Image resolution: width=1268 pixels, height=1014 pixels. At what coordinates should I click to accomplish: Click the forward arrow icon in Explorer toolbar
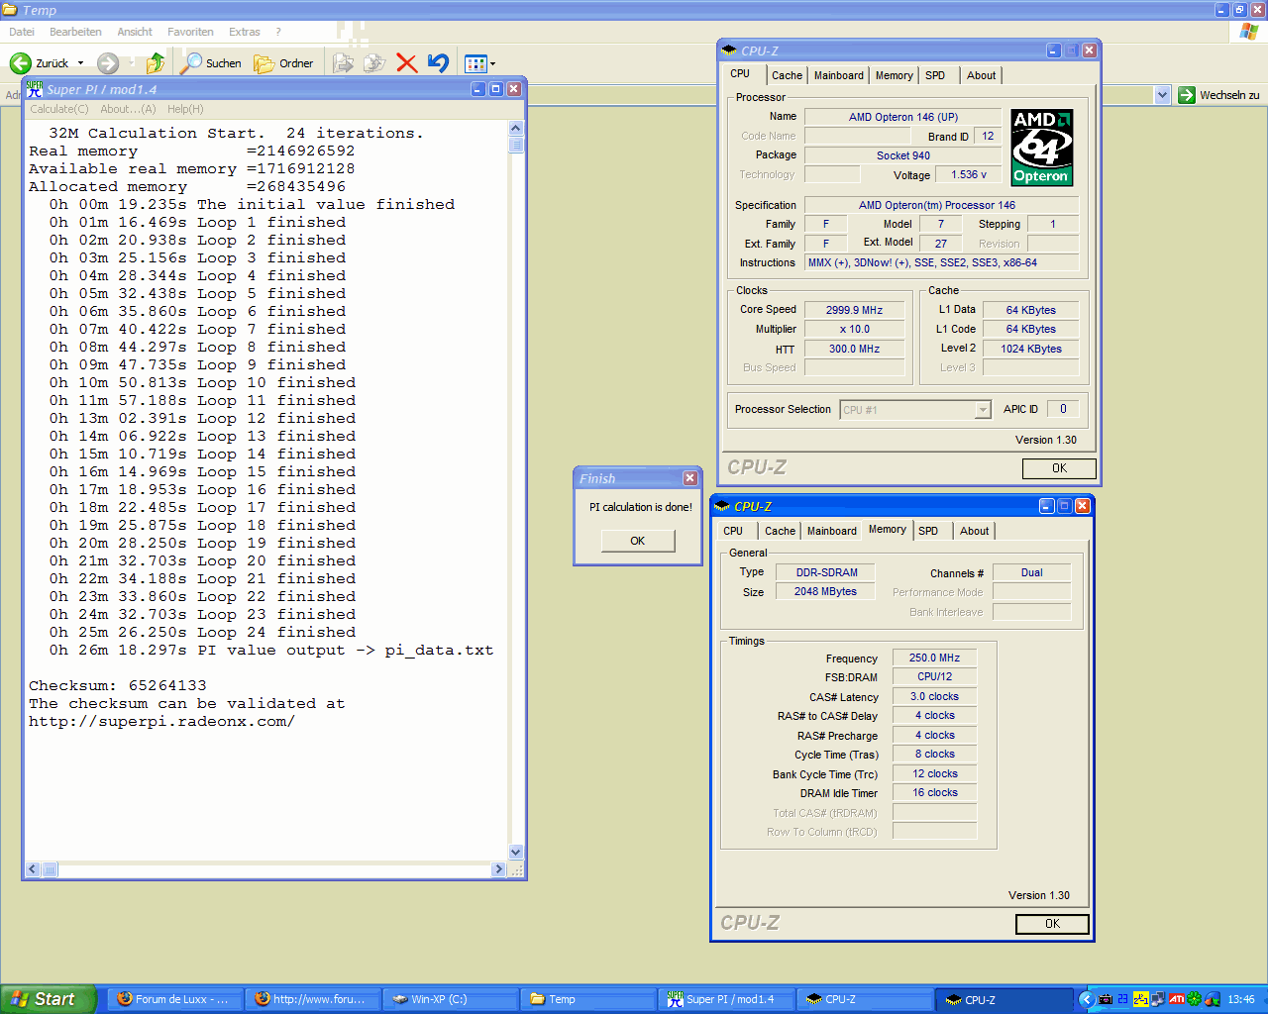pyautogui.click(x=108, y=63)
